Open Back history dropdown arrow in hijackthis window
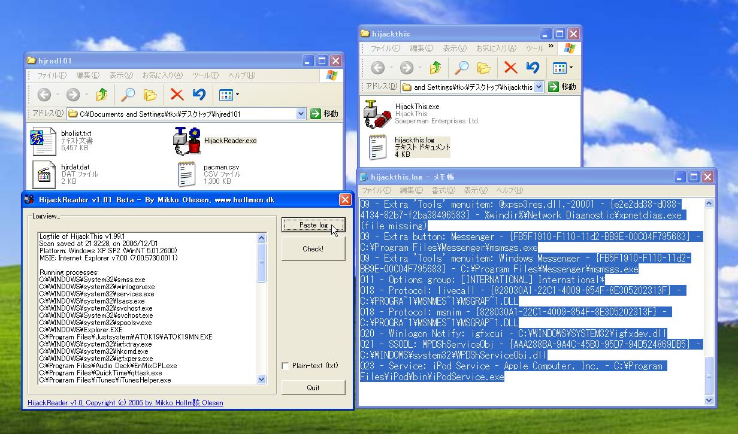The image size is (738, 434). pos(391,67)
